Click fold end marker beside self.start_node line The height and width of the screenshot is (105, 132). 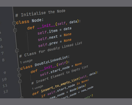[20, 81]
